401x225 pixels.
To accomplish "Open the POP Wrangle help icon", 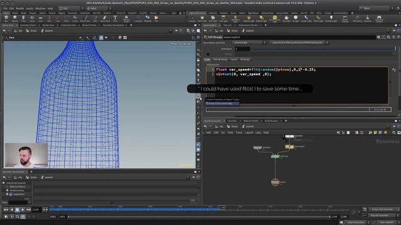I will 398,37.
